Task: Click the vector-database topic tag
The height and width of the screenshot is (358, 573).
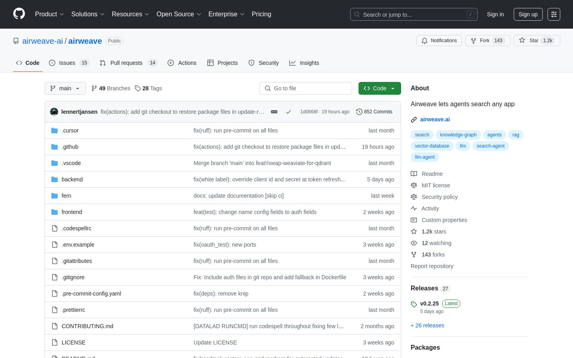Action: click(432, 146)
